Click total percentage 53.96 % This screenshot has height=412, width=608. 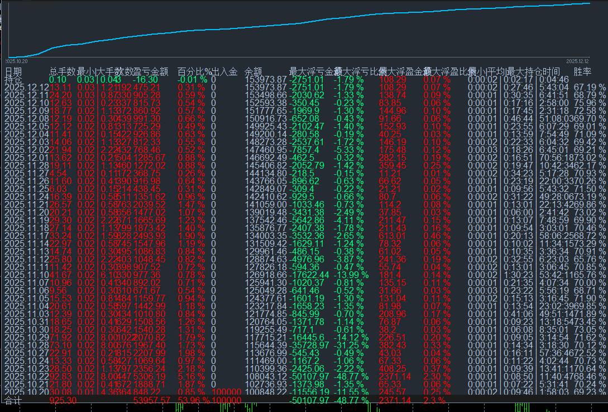(x=194, y=400)
